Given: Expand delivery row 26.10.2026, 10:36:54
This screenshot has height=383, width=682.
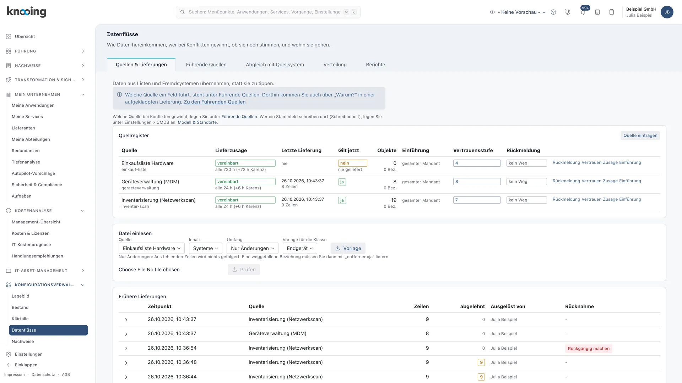Looking at the screenshot, I should click(126, 348).
